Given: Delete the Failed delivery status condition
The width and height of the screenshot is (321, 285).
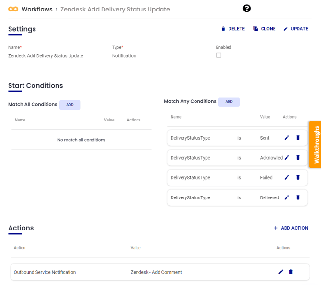Looking at the screenshot, I should tap(298, 177).
